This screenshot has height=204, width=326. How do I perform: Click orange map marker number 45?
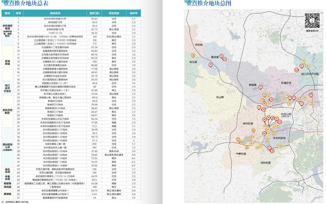251,144
